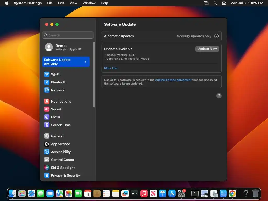Click the Apple ID avatar icon
The image size is (268, 201).
(x=49, y=47)
